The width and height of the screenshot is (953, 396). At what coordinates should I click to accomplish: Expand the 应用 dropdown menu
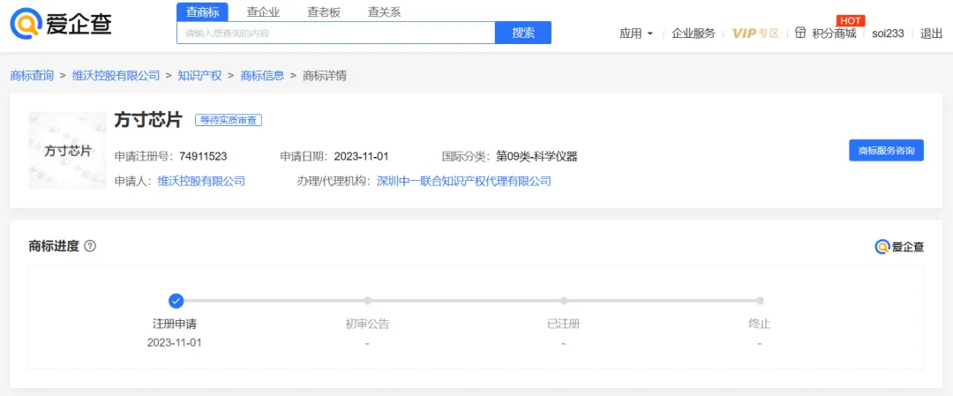pos(636,34)
